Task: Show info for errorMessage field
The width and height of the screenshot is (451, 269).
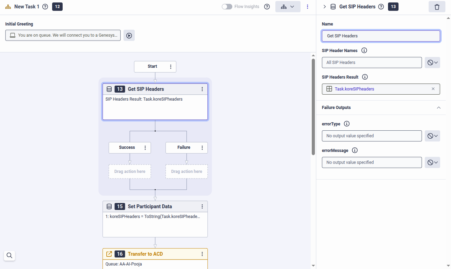Action: click(355, 150)
